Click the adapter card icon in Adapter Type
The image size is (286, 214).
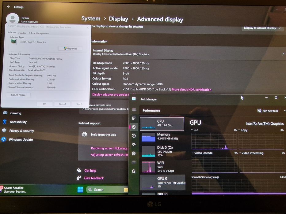point(13,42)
